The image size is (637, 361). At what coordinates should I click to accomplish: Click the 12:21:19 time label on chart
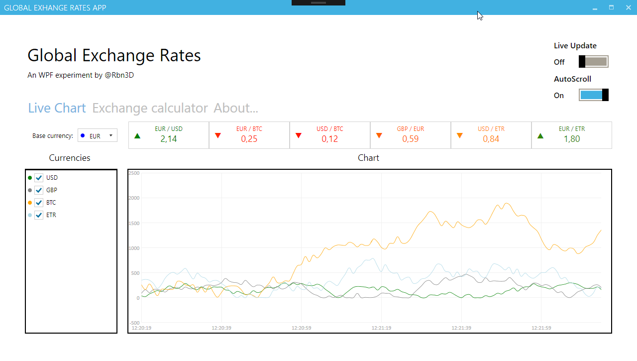coord(381,328)
